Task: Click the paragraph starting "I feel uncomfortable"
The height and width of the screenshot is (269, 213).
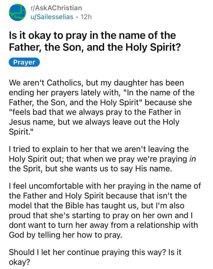Action: coord(105,210)
